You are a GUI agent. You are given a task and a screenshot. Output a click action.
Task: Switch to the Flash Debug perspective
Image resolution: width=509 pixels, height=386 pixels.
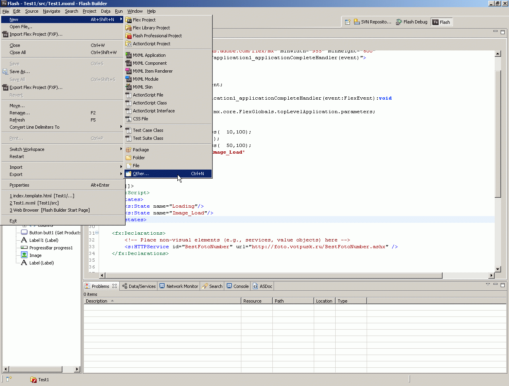point(412,22)
